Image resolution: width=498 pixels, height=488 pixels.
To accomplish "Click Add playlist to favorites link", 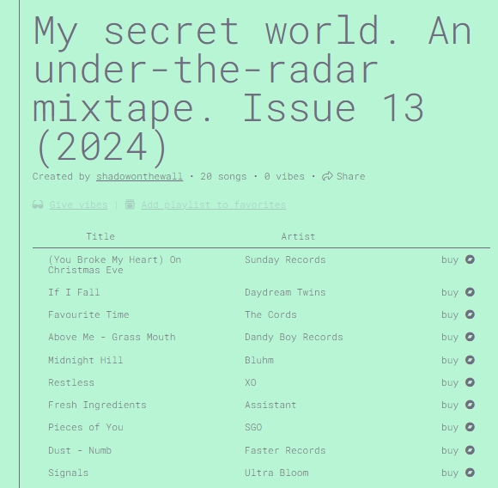I will point(214,204).
